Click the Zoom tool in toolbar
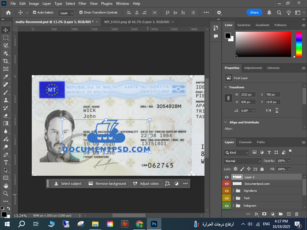The height and width of the screenshot is (230, 307). tap(6, 193)
